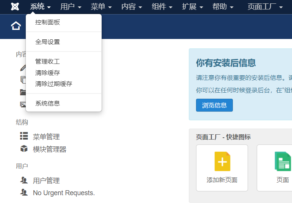This screenshot has height=205, width=292.
Task: Click the 页面 label under green icon
Action: [x=283, y=180]
